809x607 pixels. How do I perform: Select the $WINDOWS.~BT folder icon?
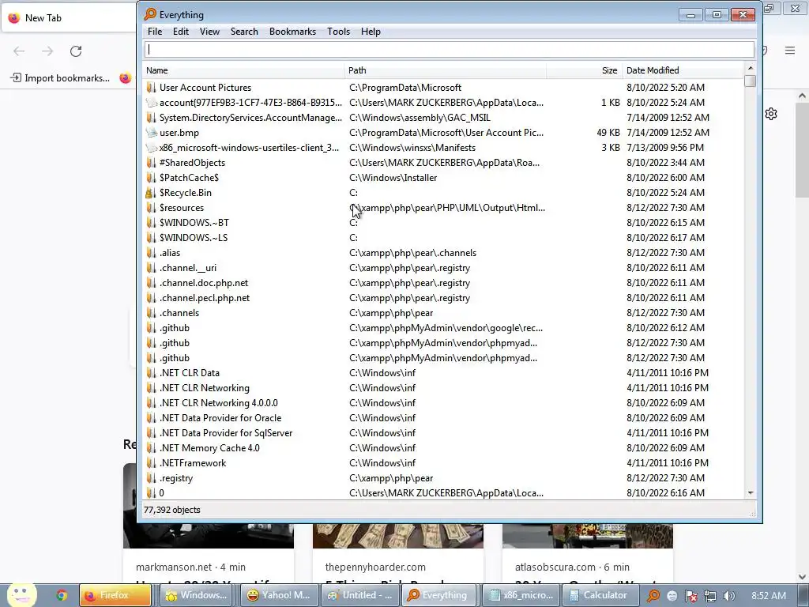151,222
